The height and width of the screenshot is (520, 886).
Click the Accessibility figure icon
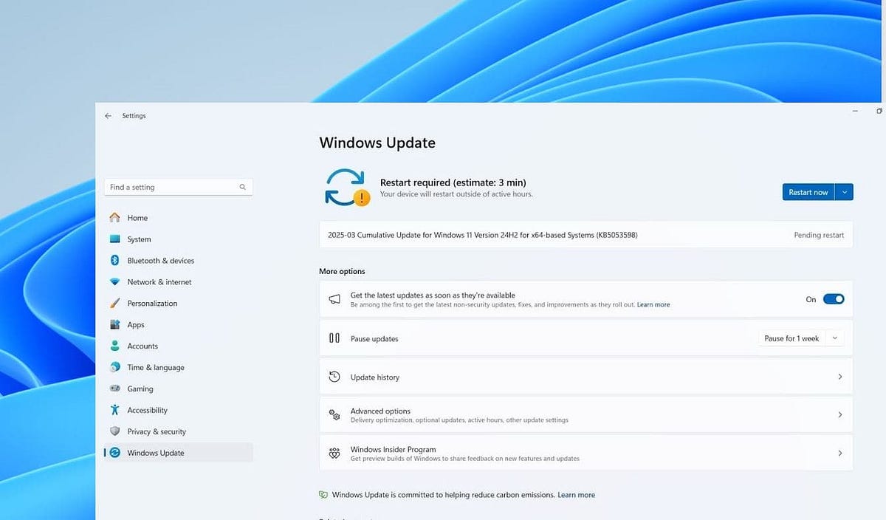(114, 410)
